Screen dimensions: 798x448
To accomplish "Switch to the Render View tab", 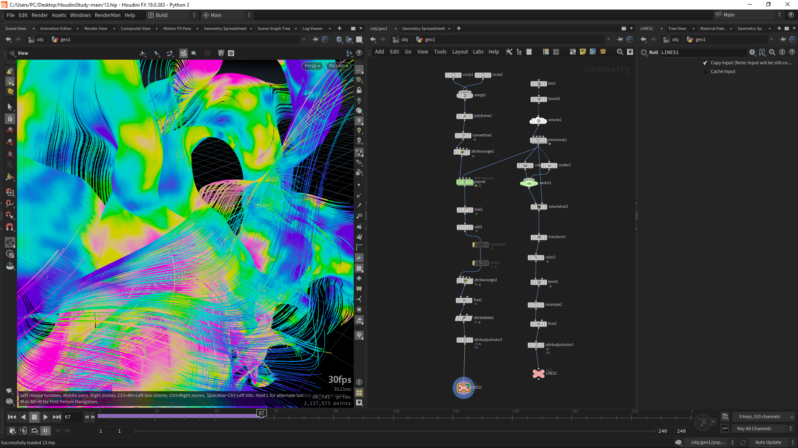I will coord(96,29).
